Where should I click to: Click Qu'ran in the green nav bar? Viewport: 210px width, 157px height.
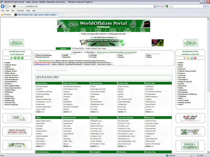[66, 31]
